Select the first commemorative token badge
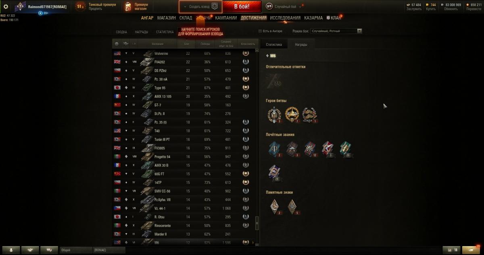 point(274,206)
